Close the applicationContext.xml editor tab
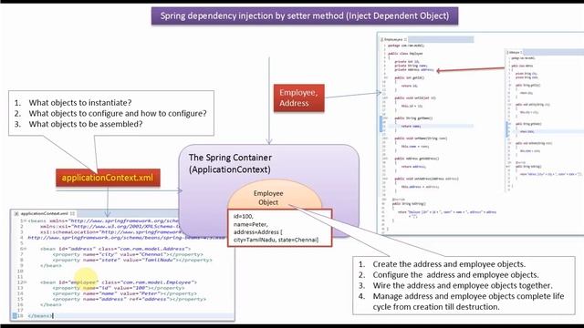Viewport: 584px width, 328px height. point(72,213)
